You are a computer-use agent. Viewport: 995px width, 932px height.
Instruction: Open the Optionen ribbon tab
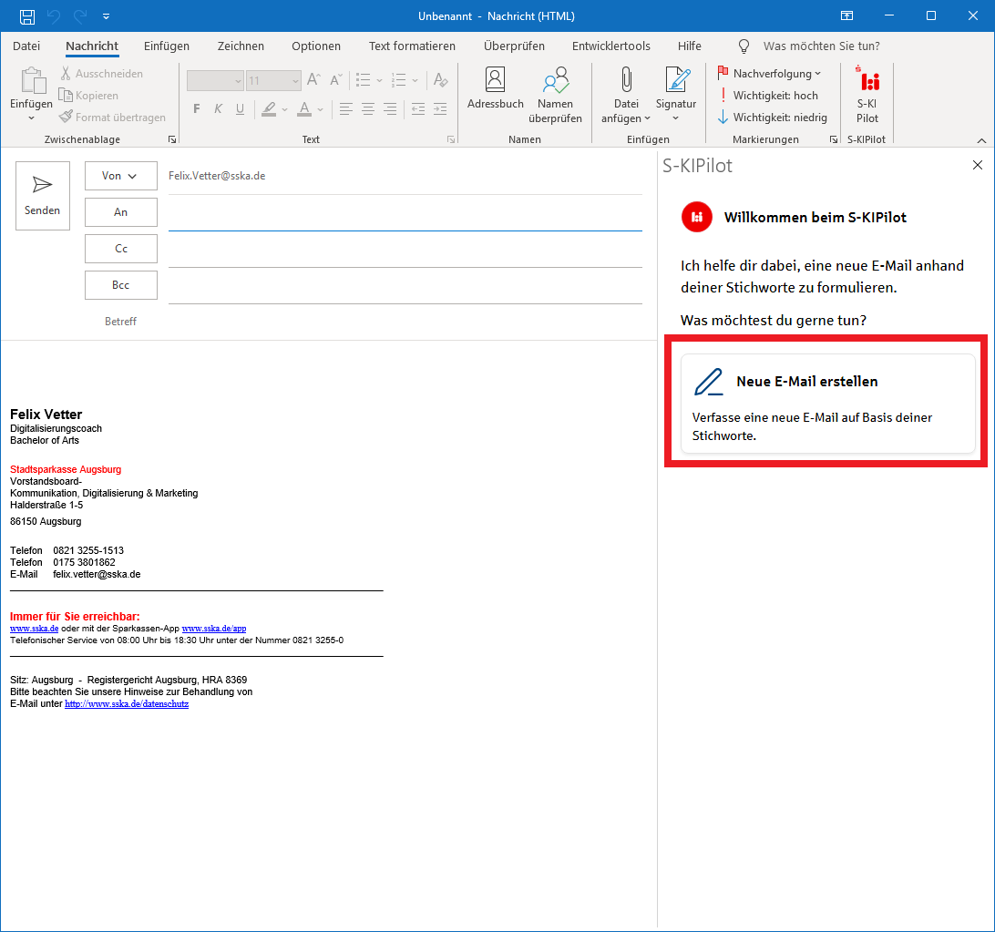[x=316, y=46]
